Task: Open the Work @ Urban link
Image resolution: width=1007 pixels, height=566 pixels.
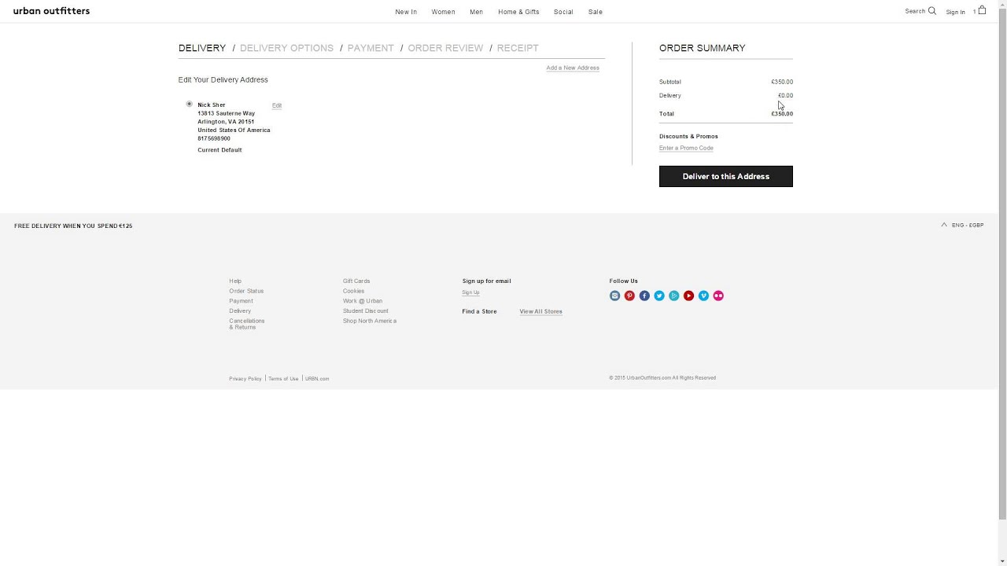Action: pos(363,301)
